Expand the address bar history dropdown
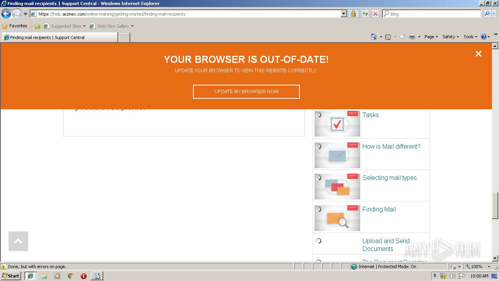Image resolution: width=499 pixels, height=281 pixels. pos(343,14)
